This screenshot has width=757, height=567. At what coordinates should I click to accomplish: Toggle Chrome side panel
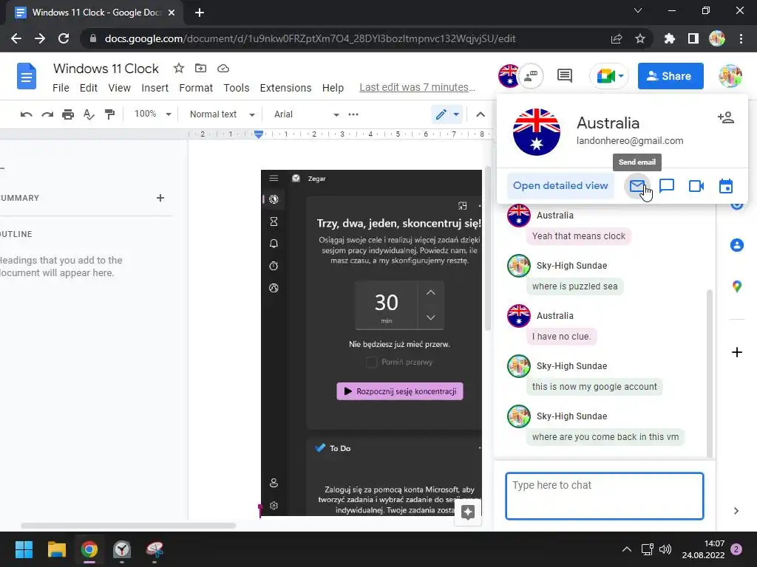[693, 38]
